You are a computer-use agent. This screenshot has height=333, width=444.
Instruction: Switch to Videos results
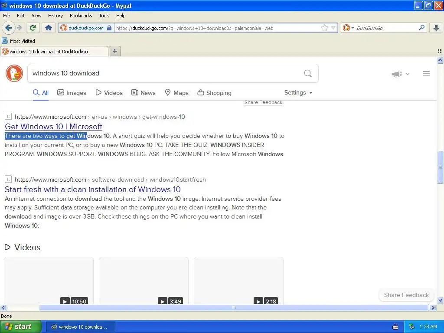point(109,93)
